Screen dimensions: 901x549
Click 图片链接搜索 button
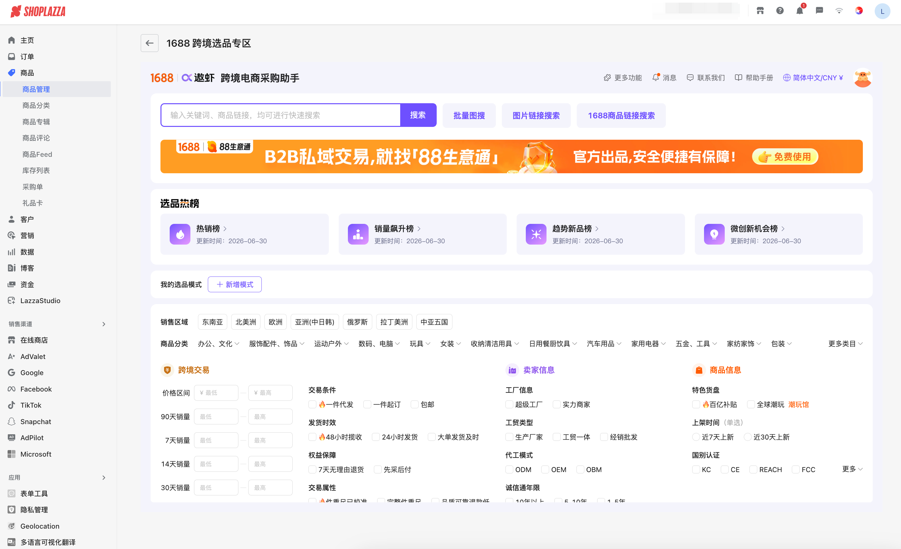point(536,115)
